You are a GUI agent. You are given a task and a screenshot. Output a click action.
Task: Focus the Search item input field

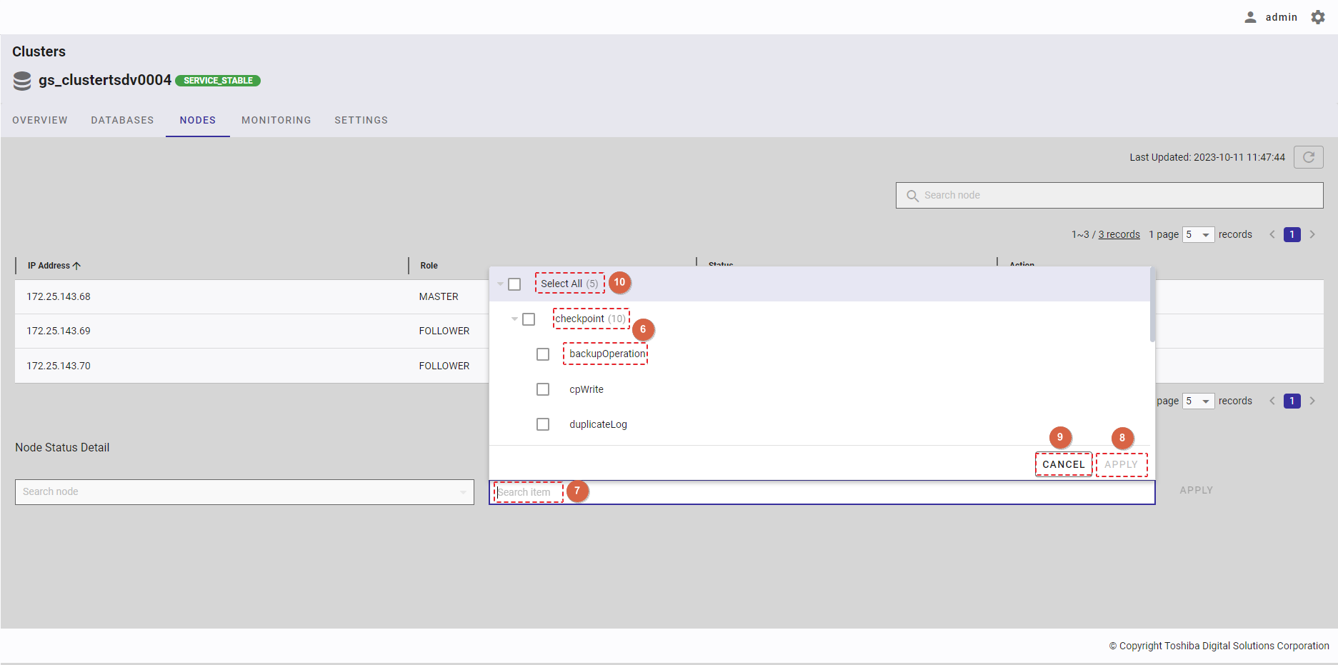pos(822,492)
